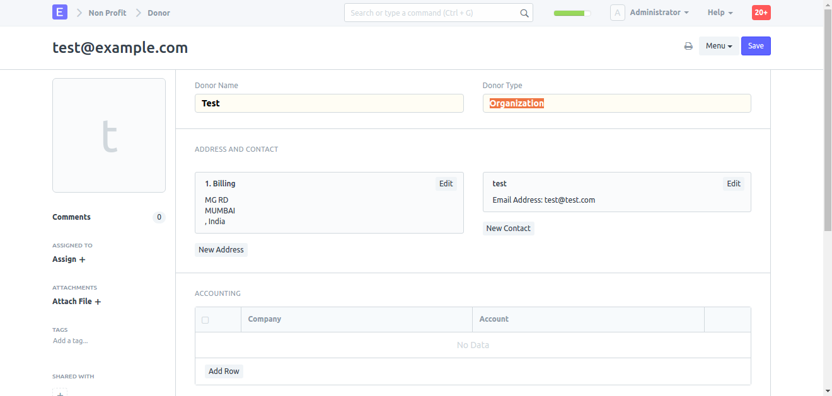Expand the Administrator user dropdown
This screenshot has width=832, height=396.
pos(659,13)
